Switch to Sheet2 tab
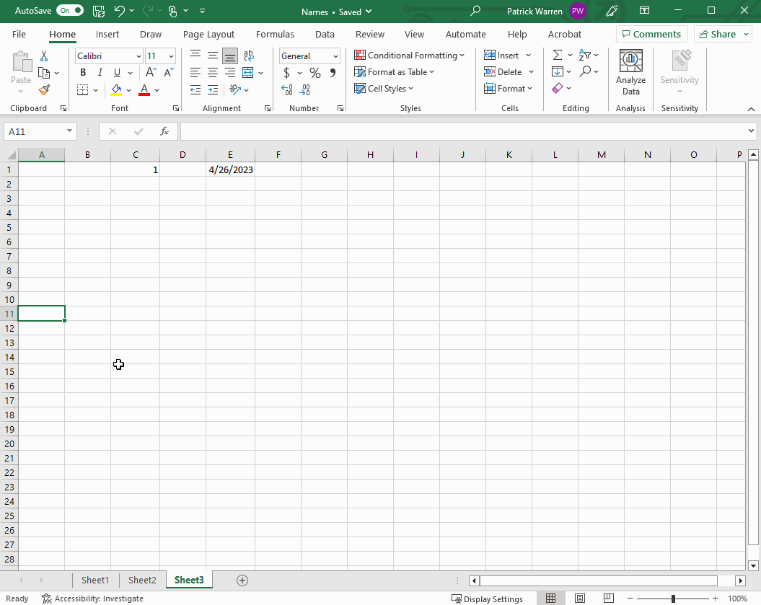Screen dimensions: 761x605 [x=142, y=580]
